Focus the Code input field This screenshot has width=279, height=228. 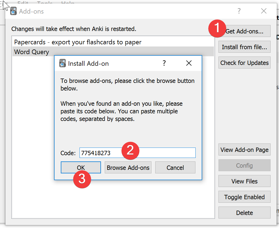[138, 153]
